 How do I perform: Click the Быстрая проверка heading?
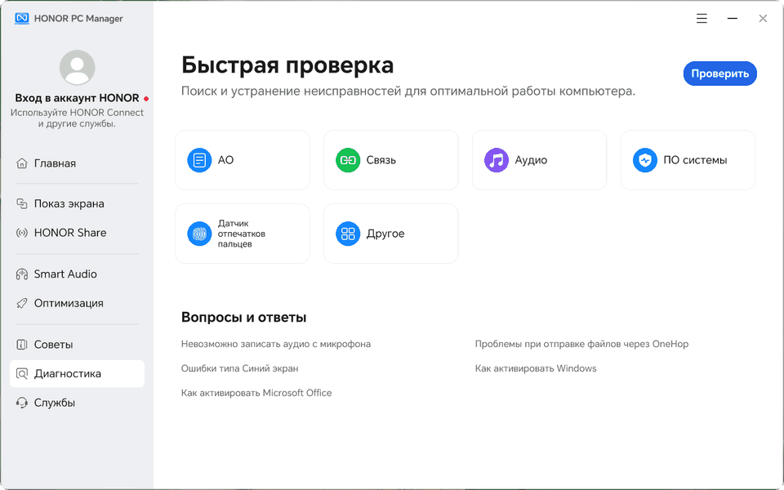pyautogui.click(x=287, y=65)
